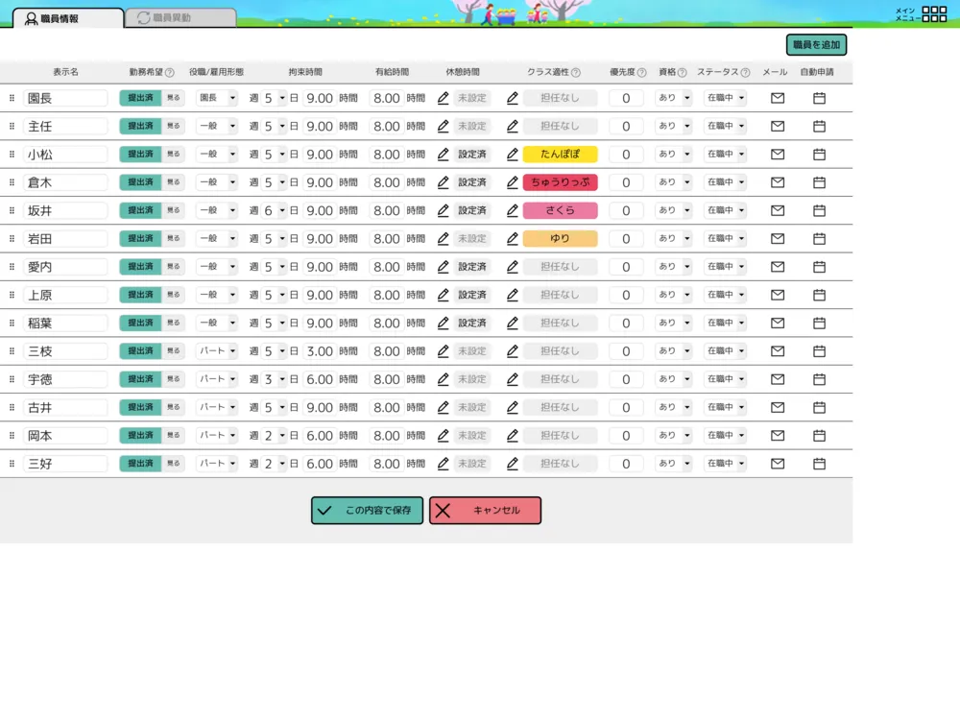Image resolution: width=960 pixels, height=720 pixels.
Task: Click the クラス適性 help question icon
Action: pos(575,72)
